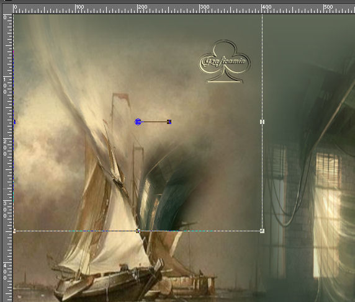Click the ruler origin corner box
The width and height of the screenshot is (355, 302).
coord(7,8)
